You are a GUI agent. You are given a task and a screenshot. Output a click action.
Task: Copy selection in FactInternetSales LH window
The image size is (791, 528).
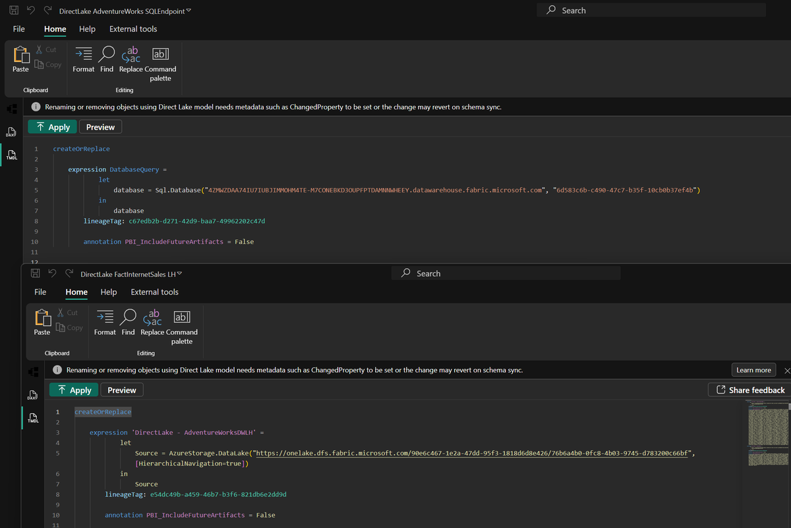click(x=69, y=328)
